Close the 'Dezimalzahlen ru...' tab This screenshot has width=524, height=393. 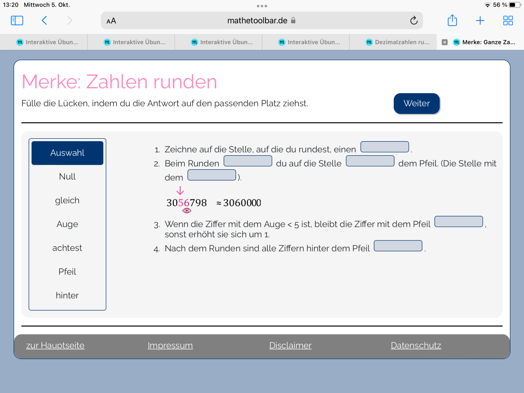(445, 42)
